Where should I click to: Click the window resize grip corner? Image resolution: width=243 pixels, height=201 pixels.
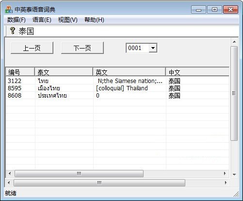click(236, 194)
